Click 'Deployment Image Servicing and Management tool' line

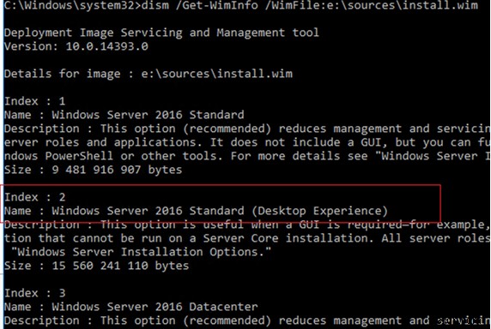pos(161,33)
